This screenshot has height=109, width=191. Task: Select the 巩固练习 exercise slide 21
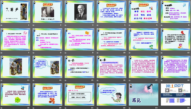79,94
